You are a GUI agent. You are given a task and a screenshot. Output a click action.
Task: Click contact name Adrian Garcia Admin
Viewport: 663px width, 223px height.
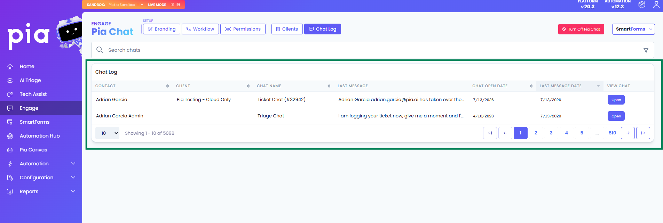coord(120,116)
